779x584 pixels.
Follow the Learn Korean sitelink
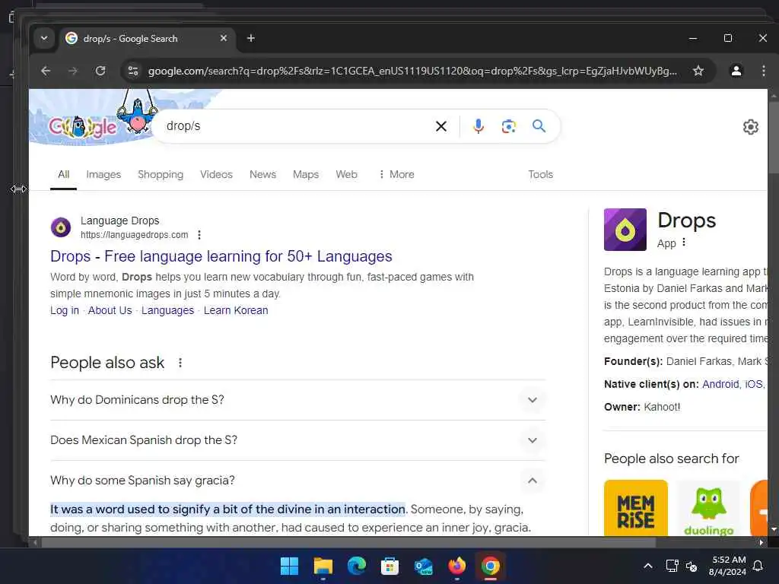click(236, 310)
